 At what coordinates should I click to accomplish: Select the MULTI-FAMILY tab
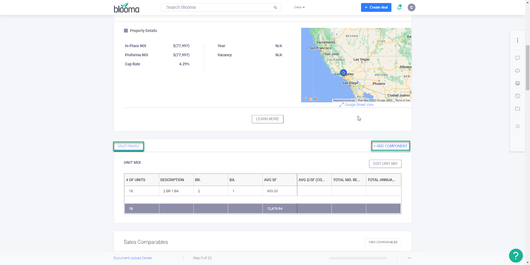(129, 146)
